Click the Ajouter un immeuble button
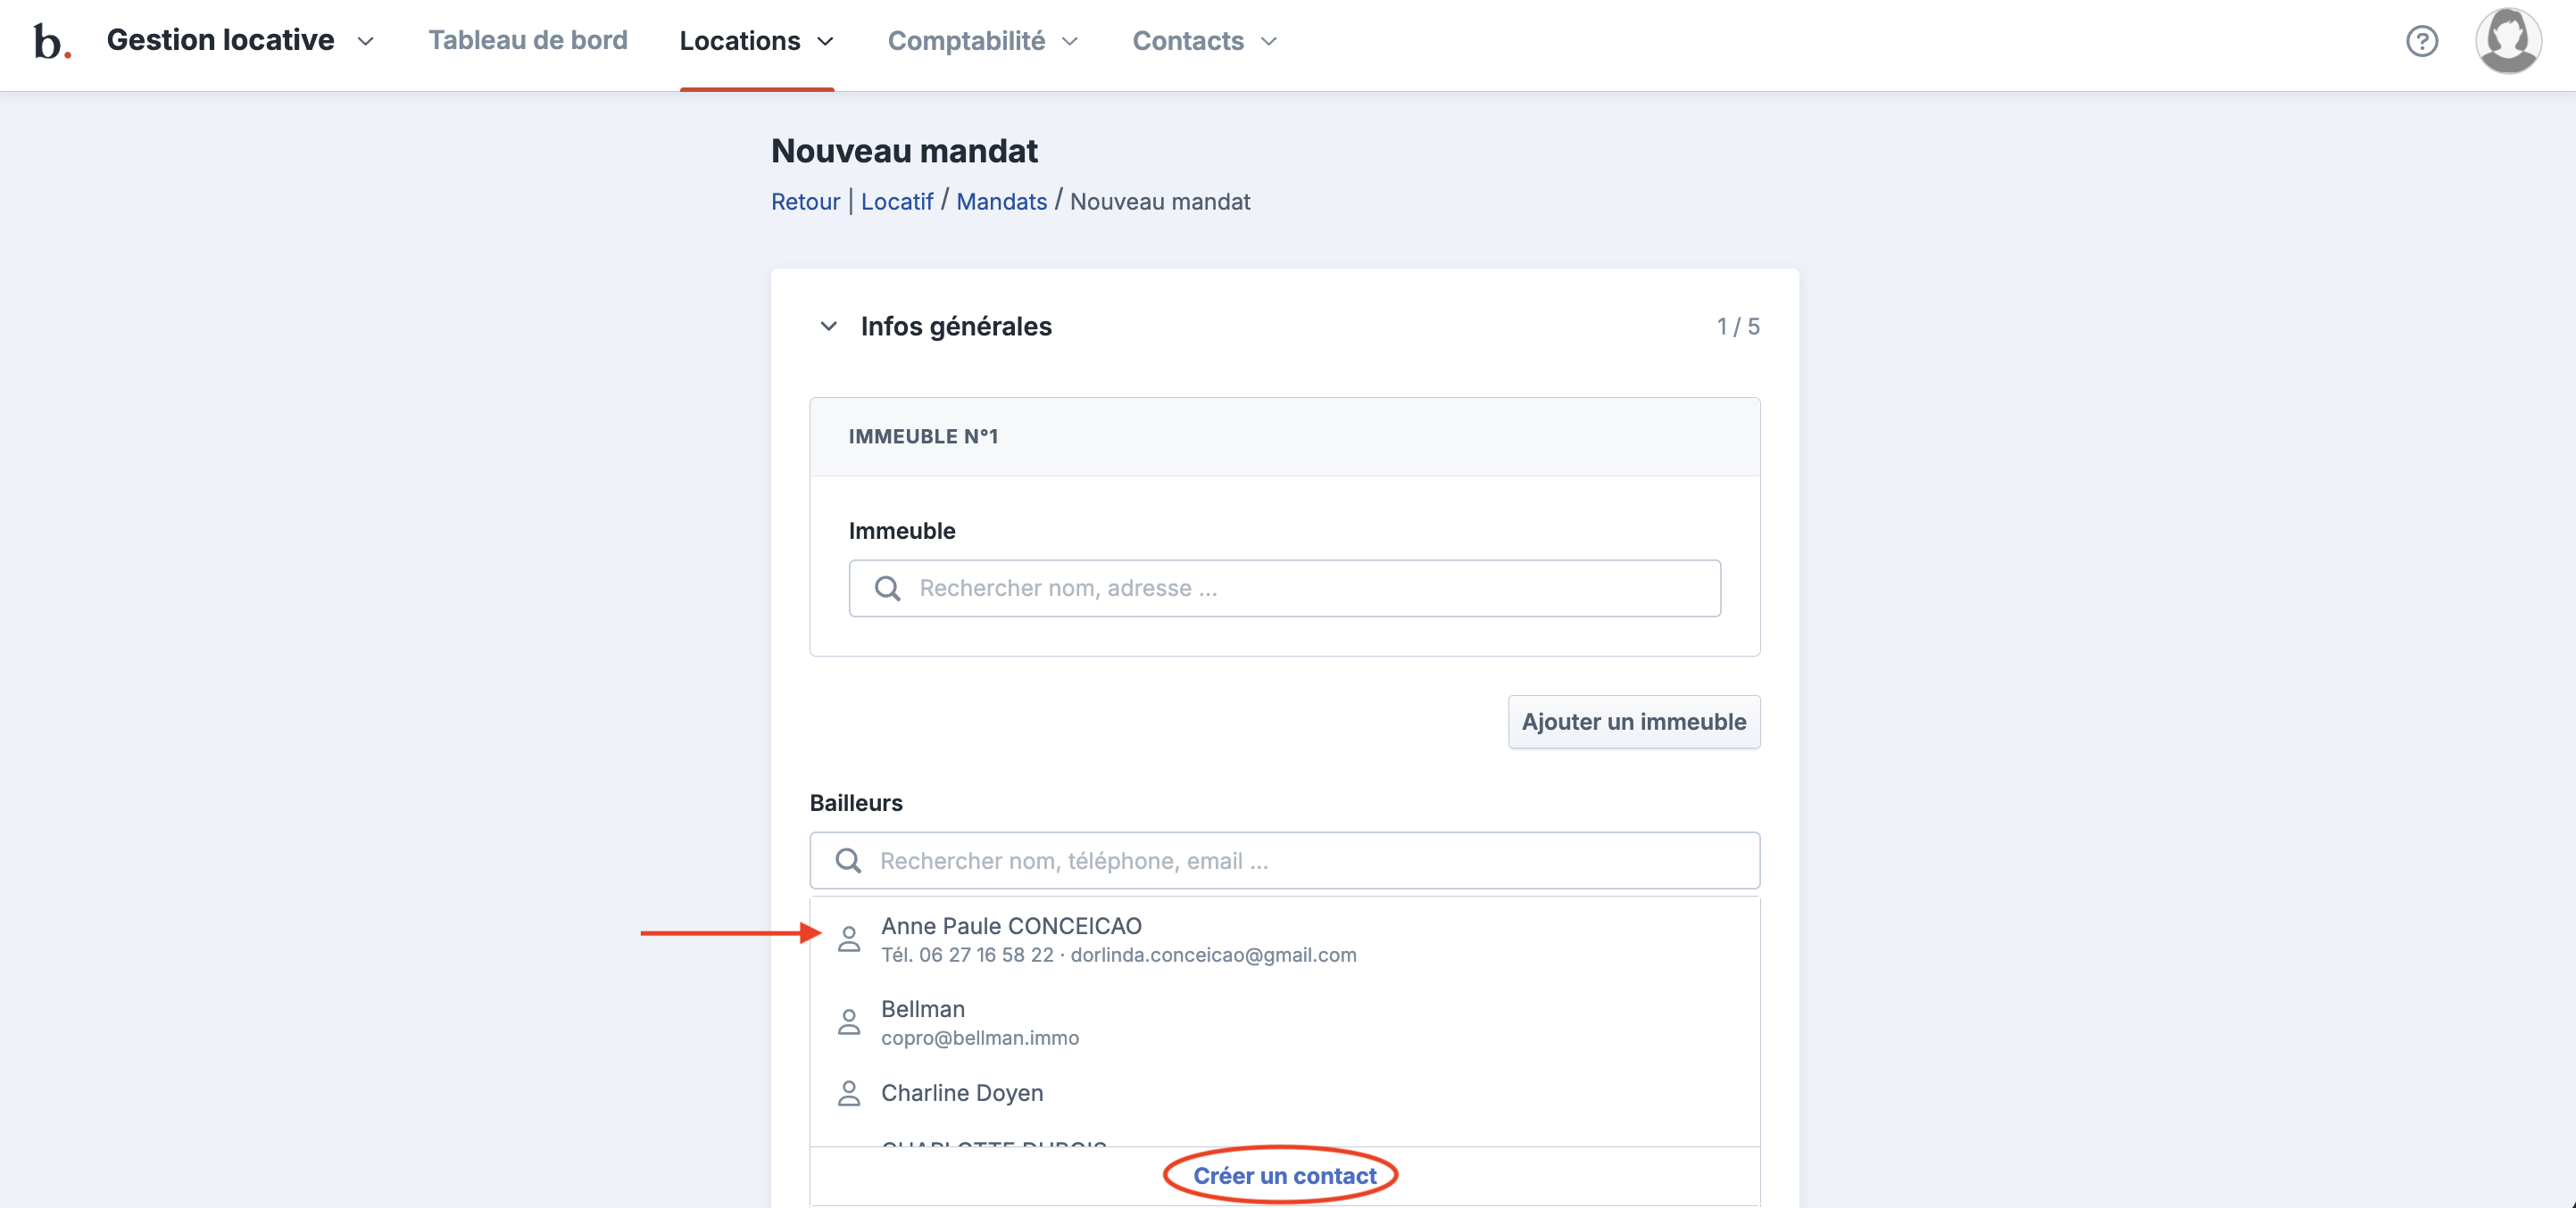The image size is (2576, 1208). [x=1633, y=722]
